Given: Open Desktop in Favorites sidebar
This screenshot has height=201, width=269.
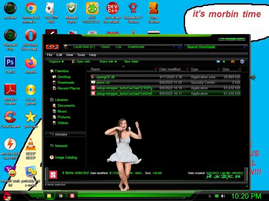Looking at the screenshot, I should pos(61,77).
